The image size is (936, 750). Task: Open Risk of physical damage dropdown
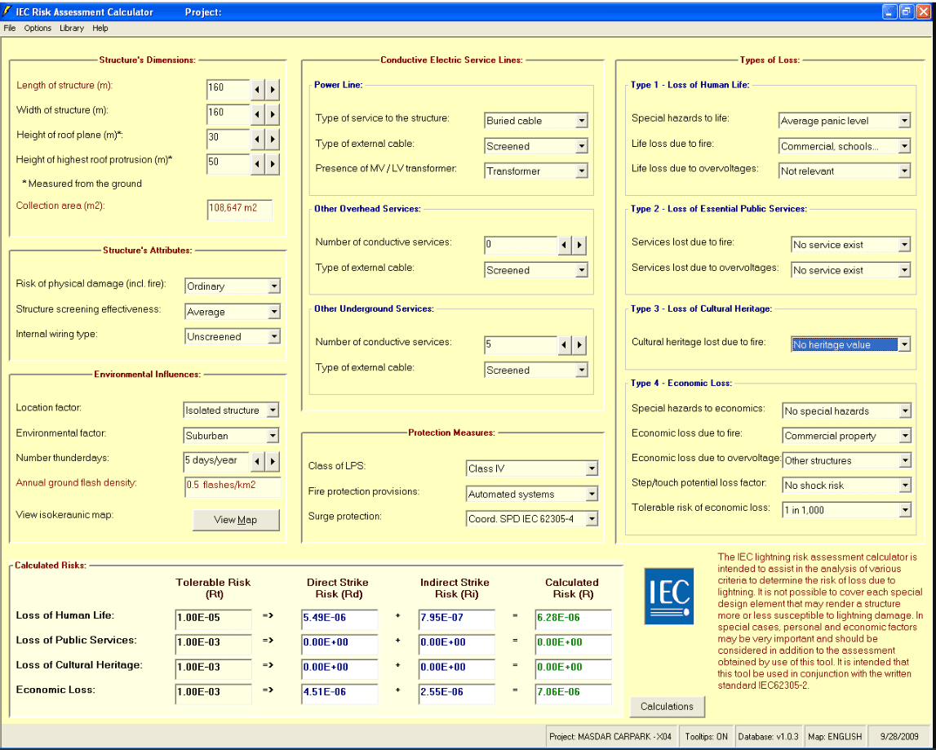(274, 286)
